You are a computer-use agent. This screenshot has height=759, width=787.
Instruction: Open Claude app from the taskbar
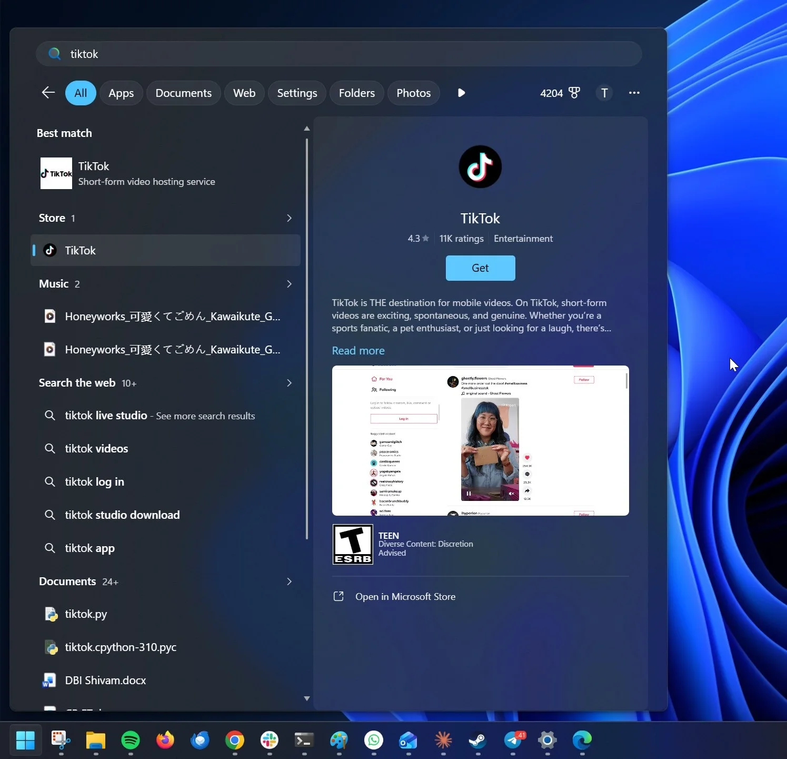coord(443,740)
